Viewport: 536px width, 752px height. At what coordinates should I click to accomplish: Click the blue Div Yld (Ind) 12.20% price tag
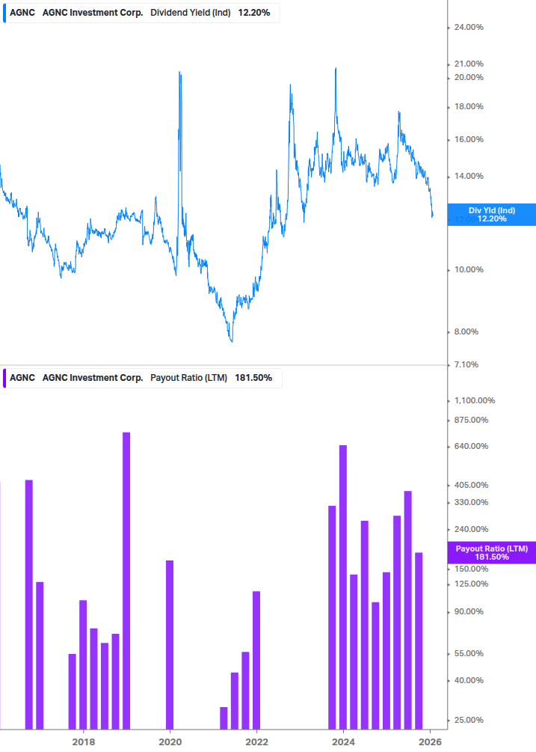click(x=491, y=215)
